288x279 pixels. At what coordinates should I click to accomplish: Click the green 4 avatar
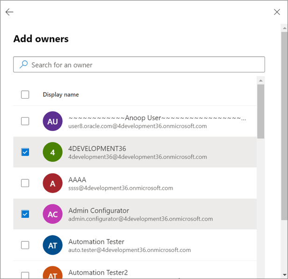coord(52,152)
